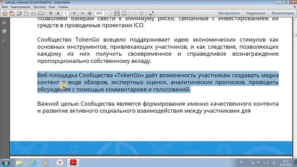Click the word 'Важной' in last paragraph

coord(48,104)
